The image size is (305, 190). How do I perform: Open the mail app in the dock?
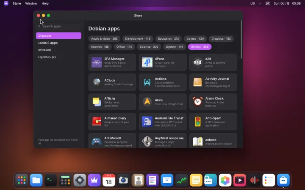click(167, 180)
